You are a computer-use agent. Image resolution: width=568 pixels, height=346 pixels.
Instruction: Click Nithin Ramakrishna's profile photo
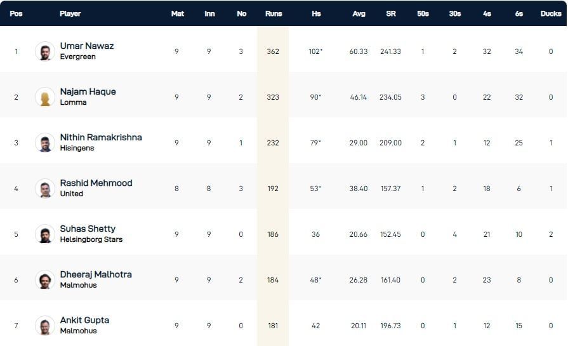[45, 143]
